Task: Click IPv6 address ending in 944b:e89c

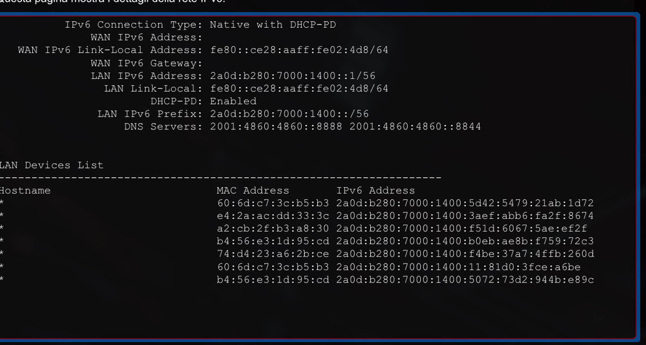Action: pos(465,280)
